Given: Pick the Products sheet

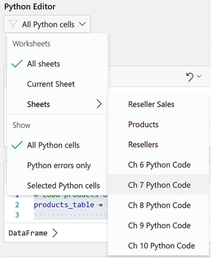Looking at the screenshot, I should [159, 124].
